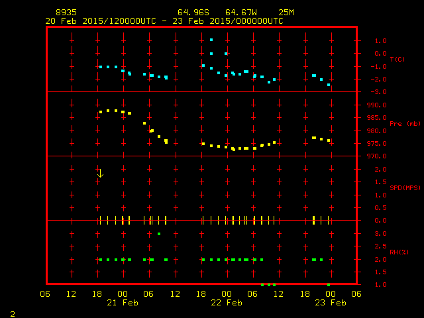
Task: Click the -1.0 temperature tick value
Action: [x=378, y=67]
